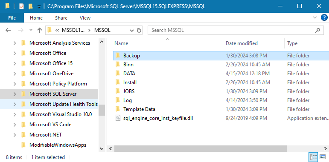Click the Forward navigation arrow
Viewport: 329px width, 162px height.
[20, 30]
